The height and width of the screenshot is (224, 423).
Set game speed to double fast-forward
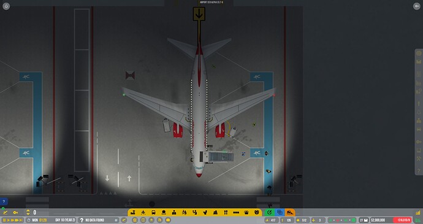(12, 220)
